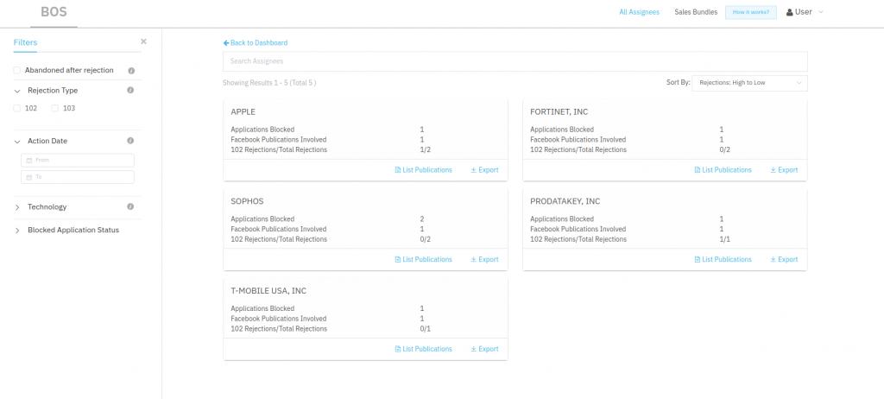Screen dimensions: 884x399
Task: Click the To date input
Action: click(x=78, y=177)
